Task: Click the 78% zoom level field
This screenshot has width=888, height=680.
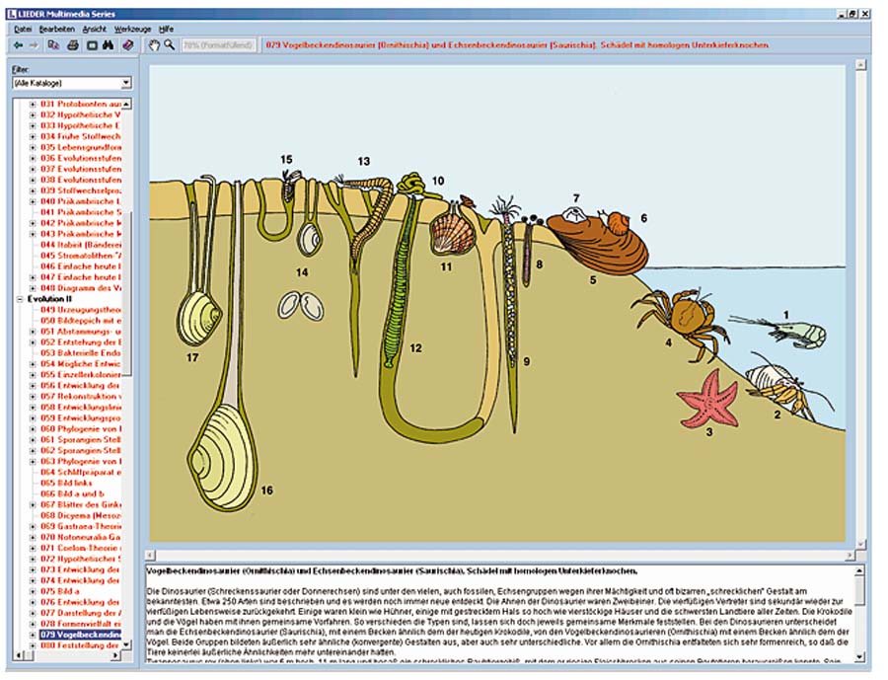Action: tap(219, 45)
